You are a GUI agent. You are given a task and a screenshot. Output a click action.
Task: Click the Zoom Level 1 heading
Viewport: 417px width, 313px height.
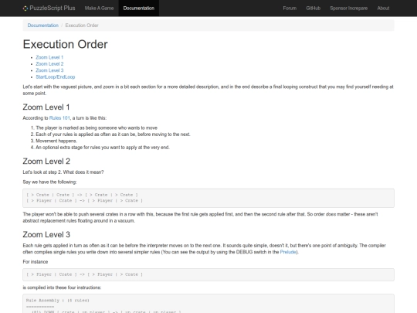tap(46, 107)
